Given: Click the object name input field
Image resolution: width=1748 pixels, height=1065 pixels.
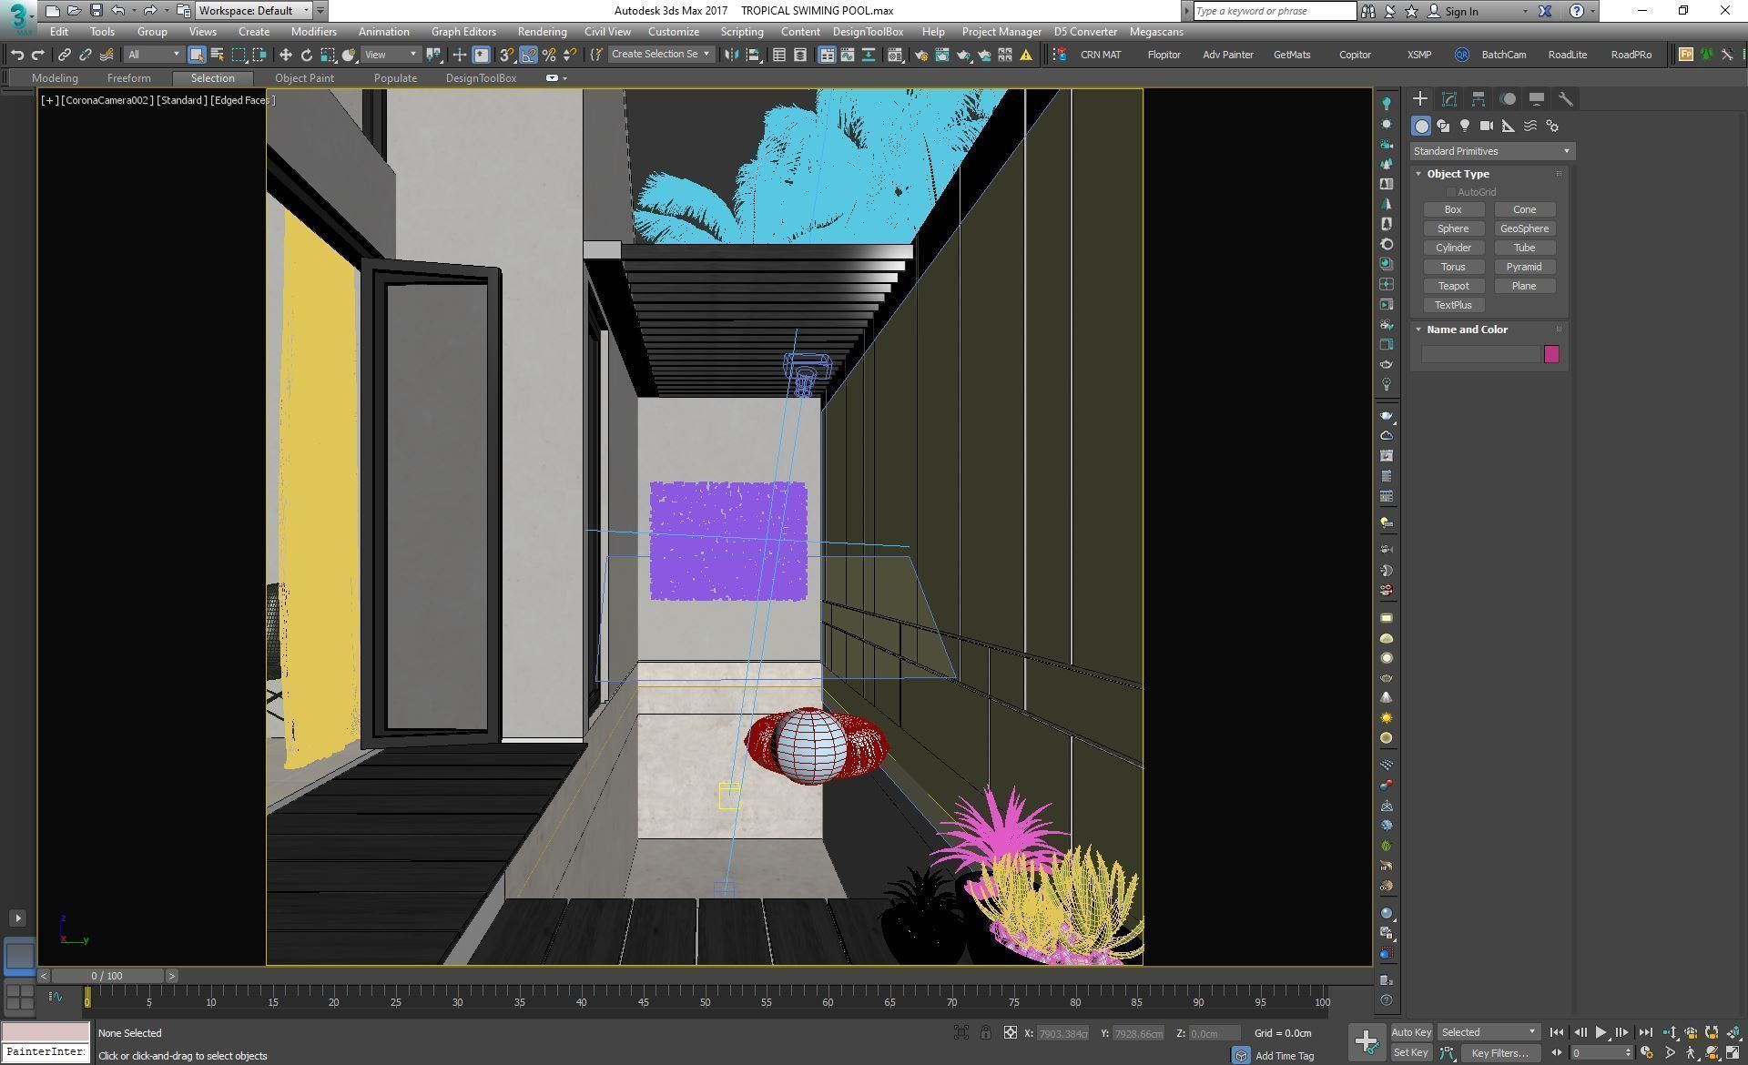Looking at the screenshot, I should coord(1480,354).
